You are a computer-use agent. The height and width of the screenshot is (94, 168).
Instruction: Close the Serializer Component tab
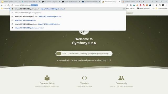point(59,2)
